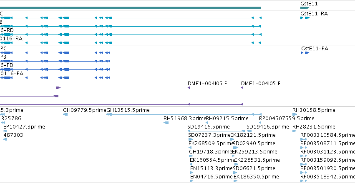
Task: Click the RP003031123.5prime label
Action: [327, 152]
